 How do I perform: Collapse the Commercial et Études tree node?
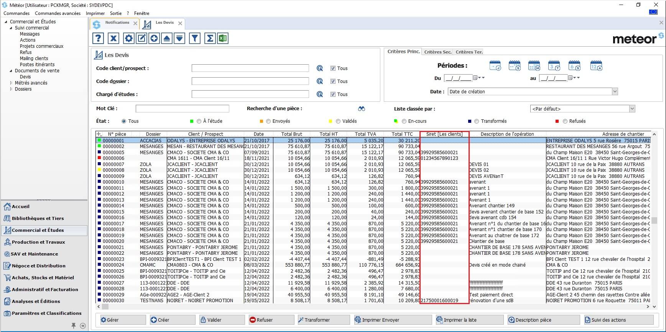click(x=6, y=22)
